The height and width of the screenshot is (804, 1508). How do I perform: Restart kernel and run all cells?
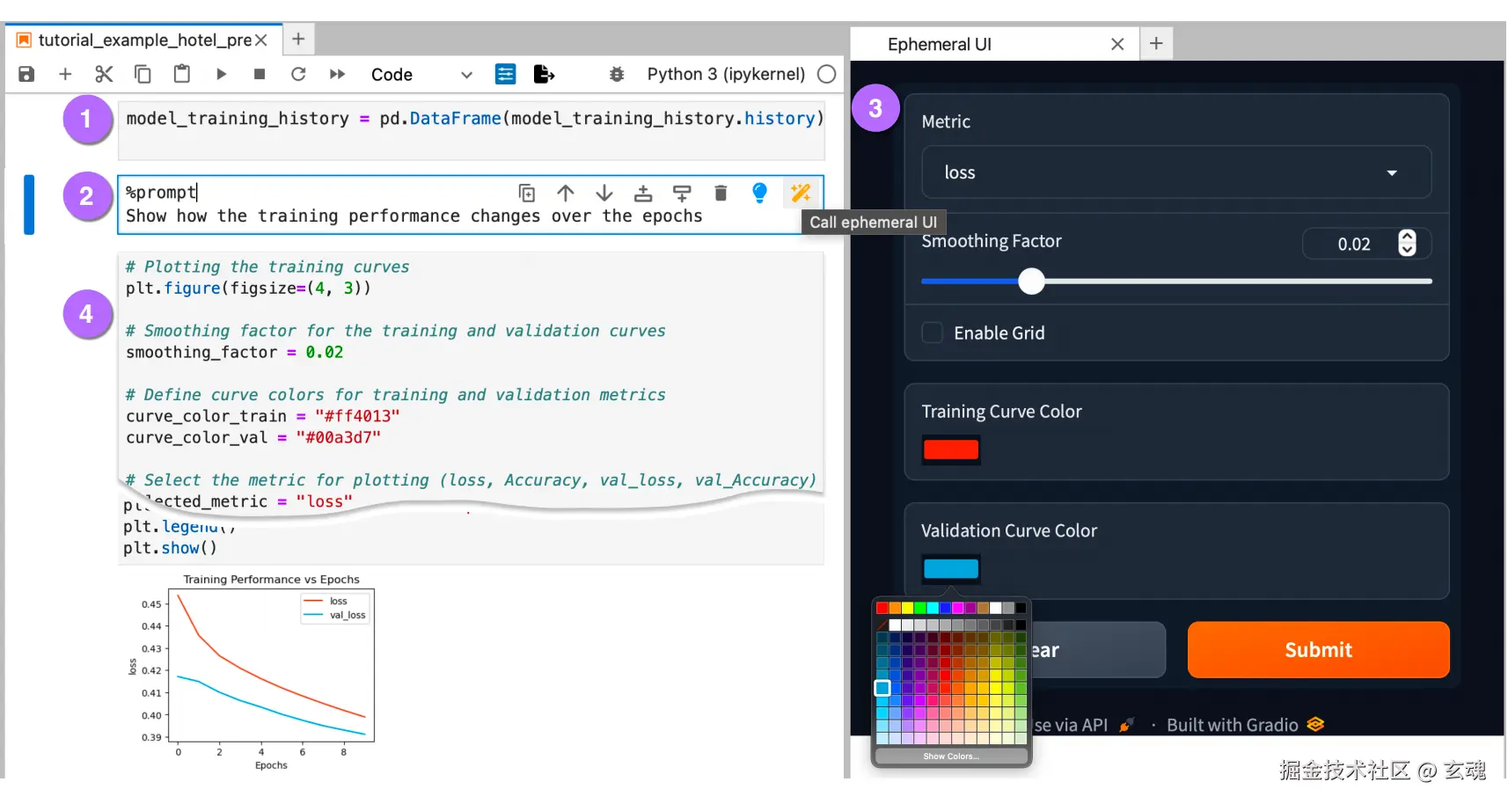(337, 75)
